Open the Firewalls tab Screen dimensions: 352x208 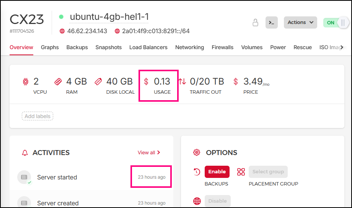(222, 47)
